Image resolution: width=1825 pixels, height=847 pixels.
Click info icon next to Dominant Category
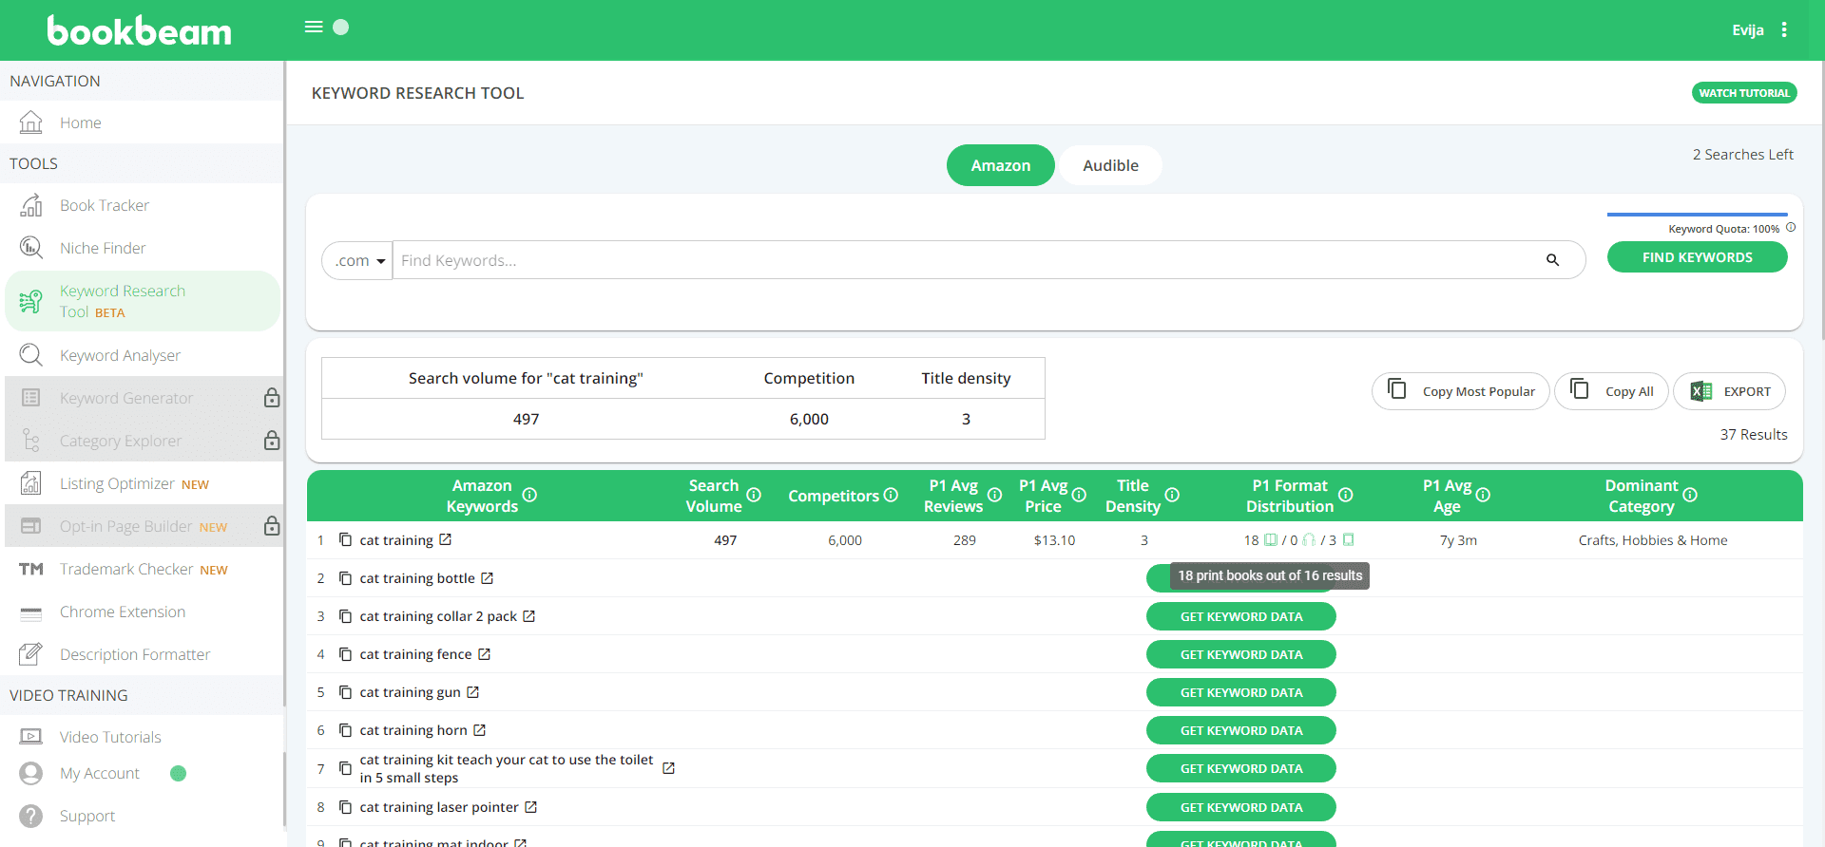click(x=1690, y=495)
